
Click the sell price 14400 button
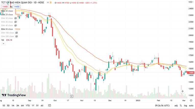[x=5, y=7]
